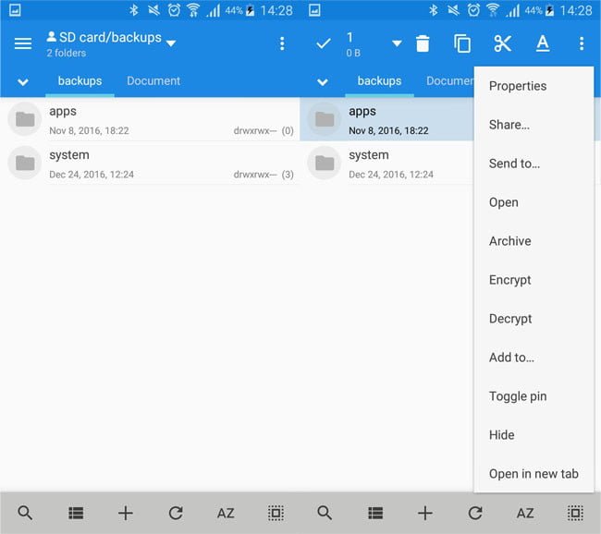Delete selection with the trash icon

click(423, 43)
